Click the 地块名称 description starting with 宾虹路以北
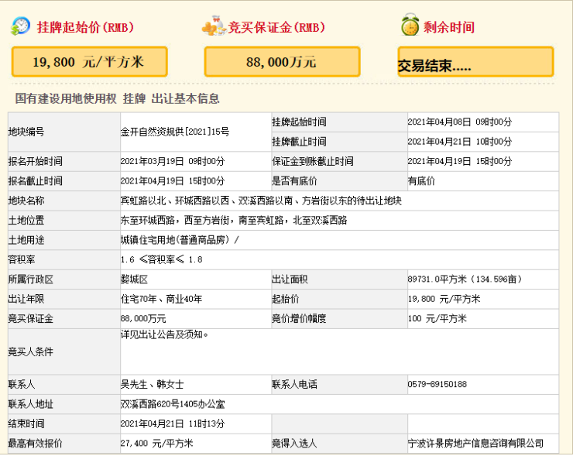This screenshot has height=456, width=573. [x=261, y=201]
